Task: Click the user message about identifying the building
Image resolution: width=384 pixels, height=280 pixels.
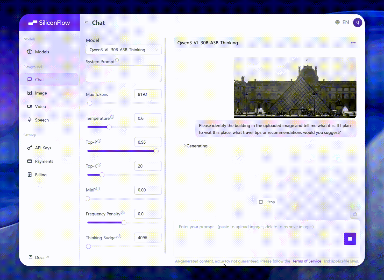Action: point(276,129)
